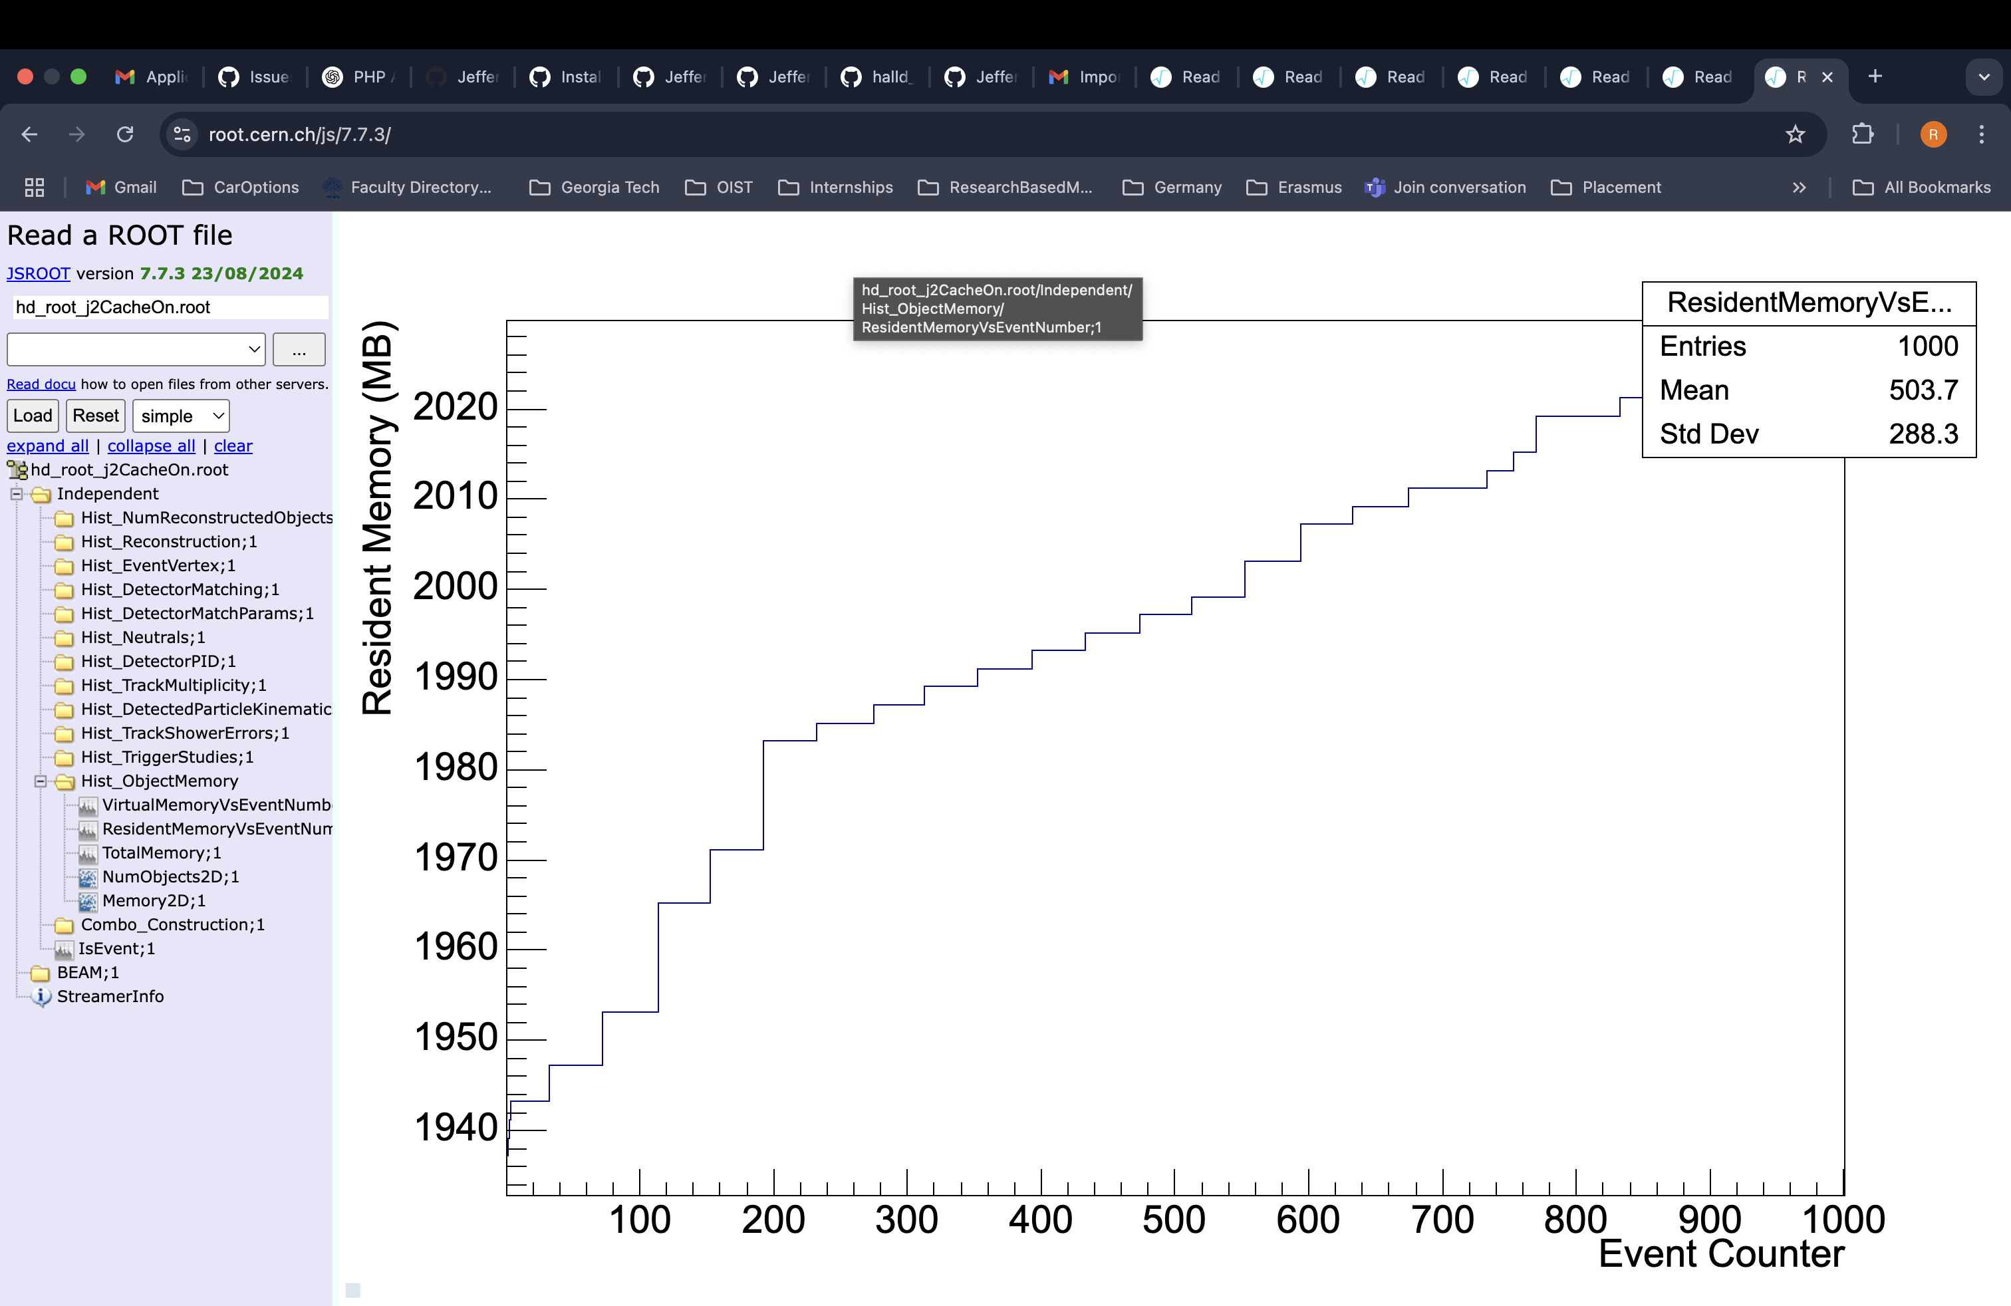The height and width of the screenshot is (1306, 2011).
Task: Click the hd_root_j2CacheOn.root filename input field
Action: (x=169, y=307)
